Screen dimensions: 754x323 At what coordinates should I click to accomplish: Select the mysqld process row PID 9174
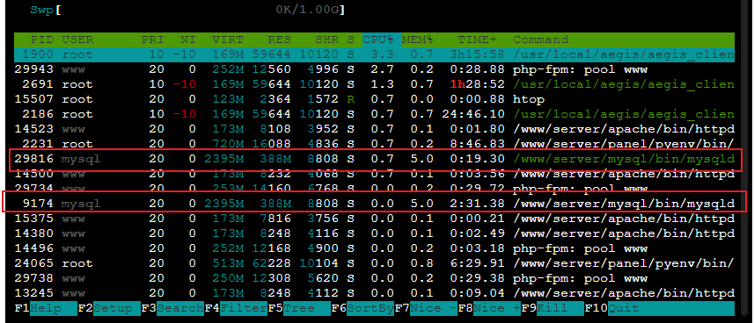click(374, 204)
